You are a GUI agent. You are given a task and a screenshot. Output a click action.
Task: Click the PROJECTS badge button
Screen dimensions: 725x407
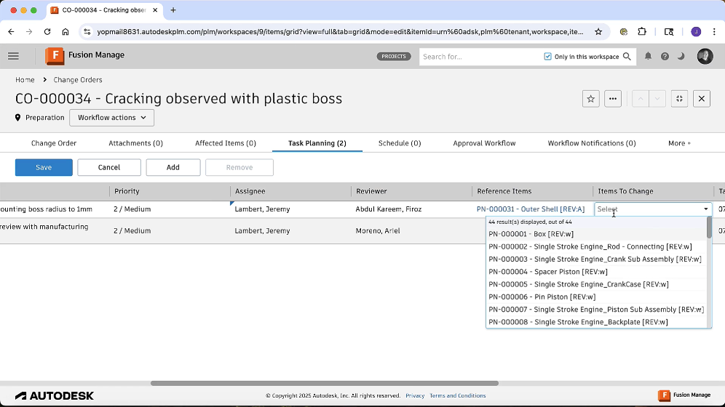pyautogui.click(x=394, y=56)
